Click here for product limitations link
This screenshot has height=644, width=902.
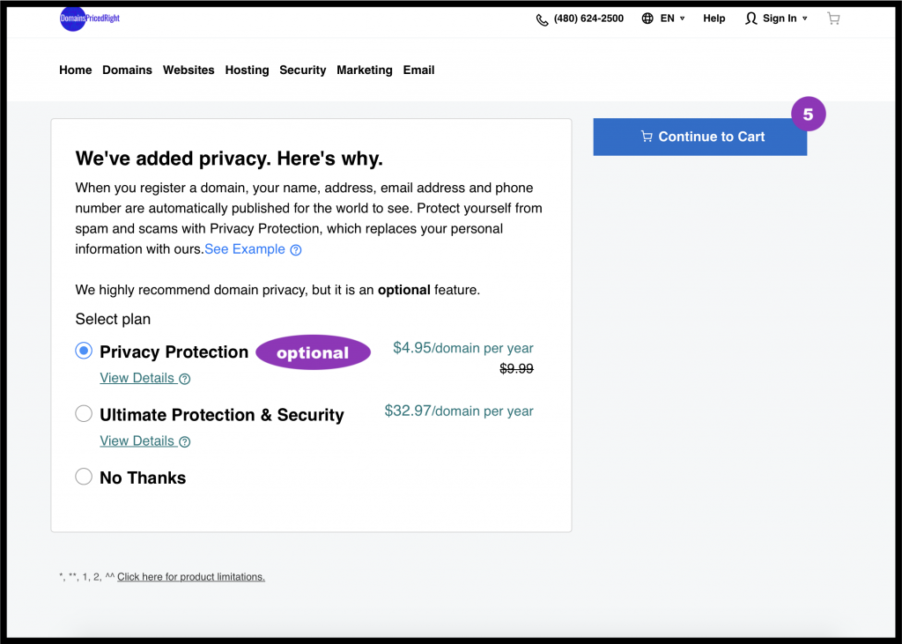pos(191,577)
